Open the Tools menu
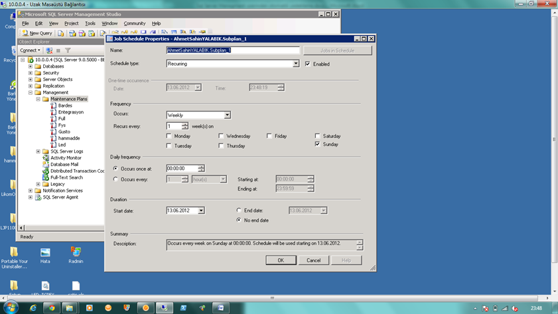The width and height of the screenshot is (558, 314). coord(90,23)
